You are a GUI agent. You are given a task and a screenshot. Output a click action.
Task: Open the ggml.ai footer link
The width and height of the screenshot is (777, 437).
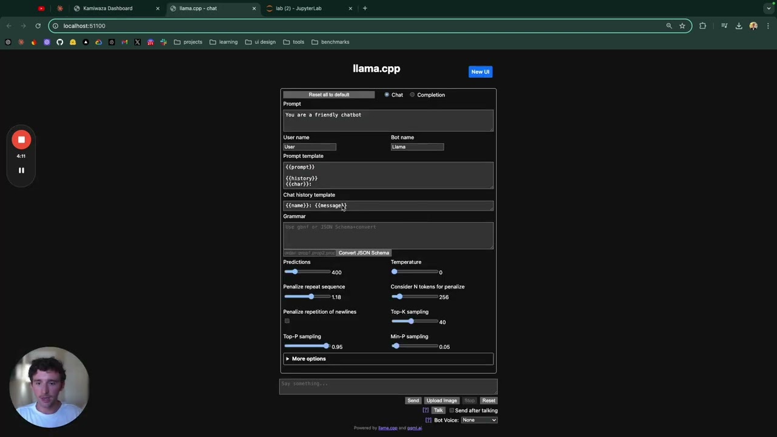click(x=414, y=428)
